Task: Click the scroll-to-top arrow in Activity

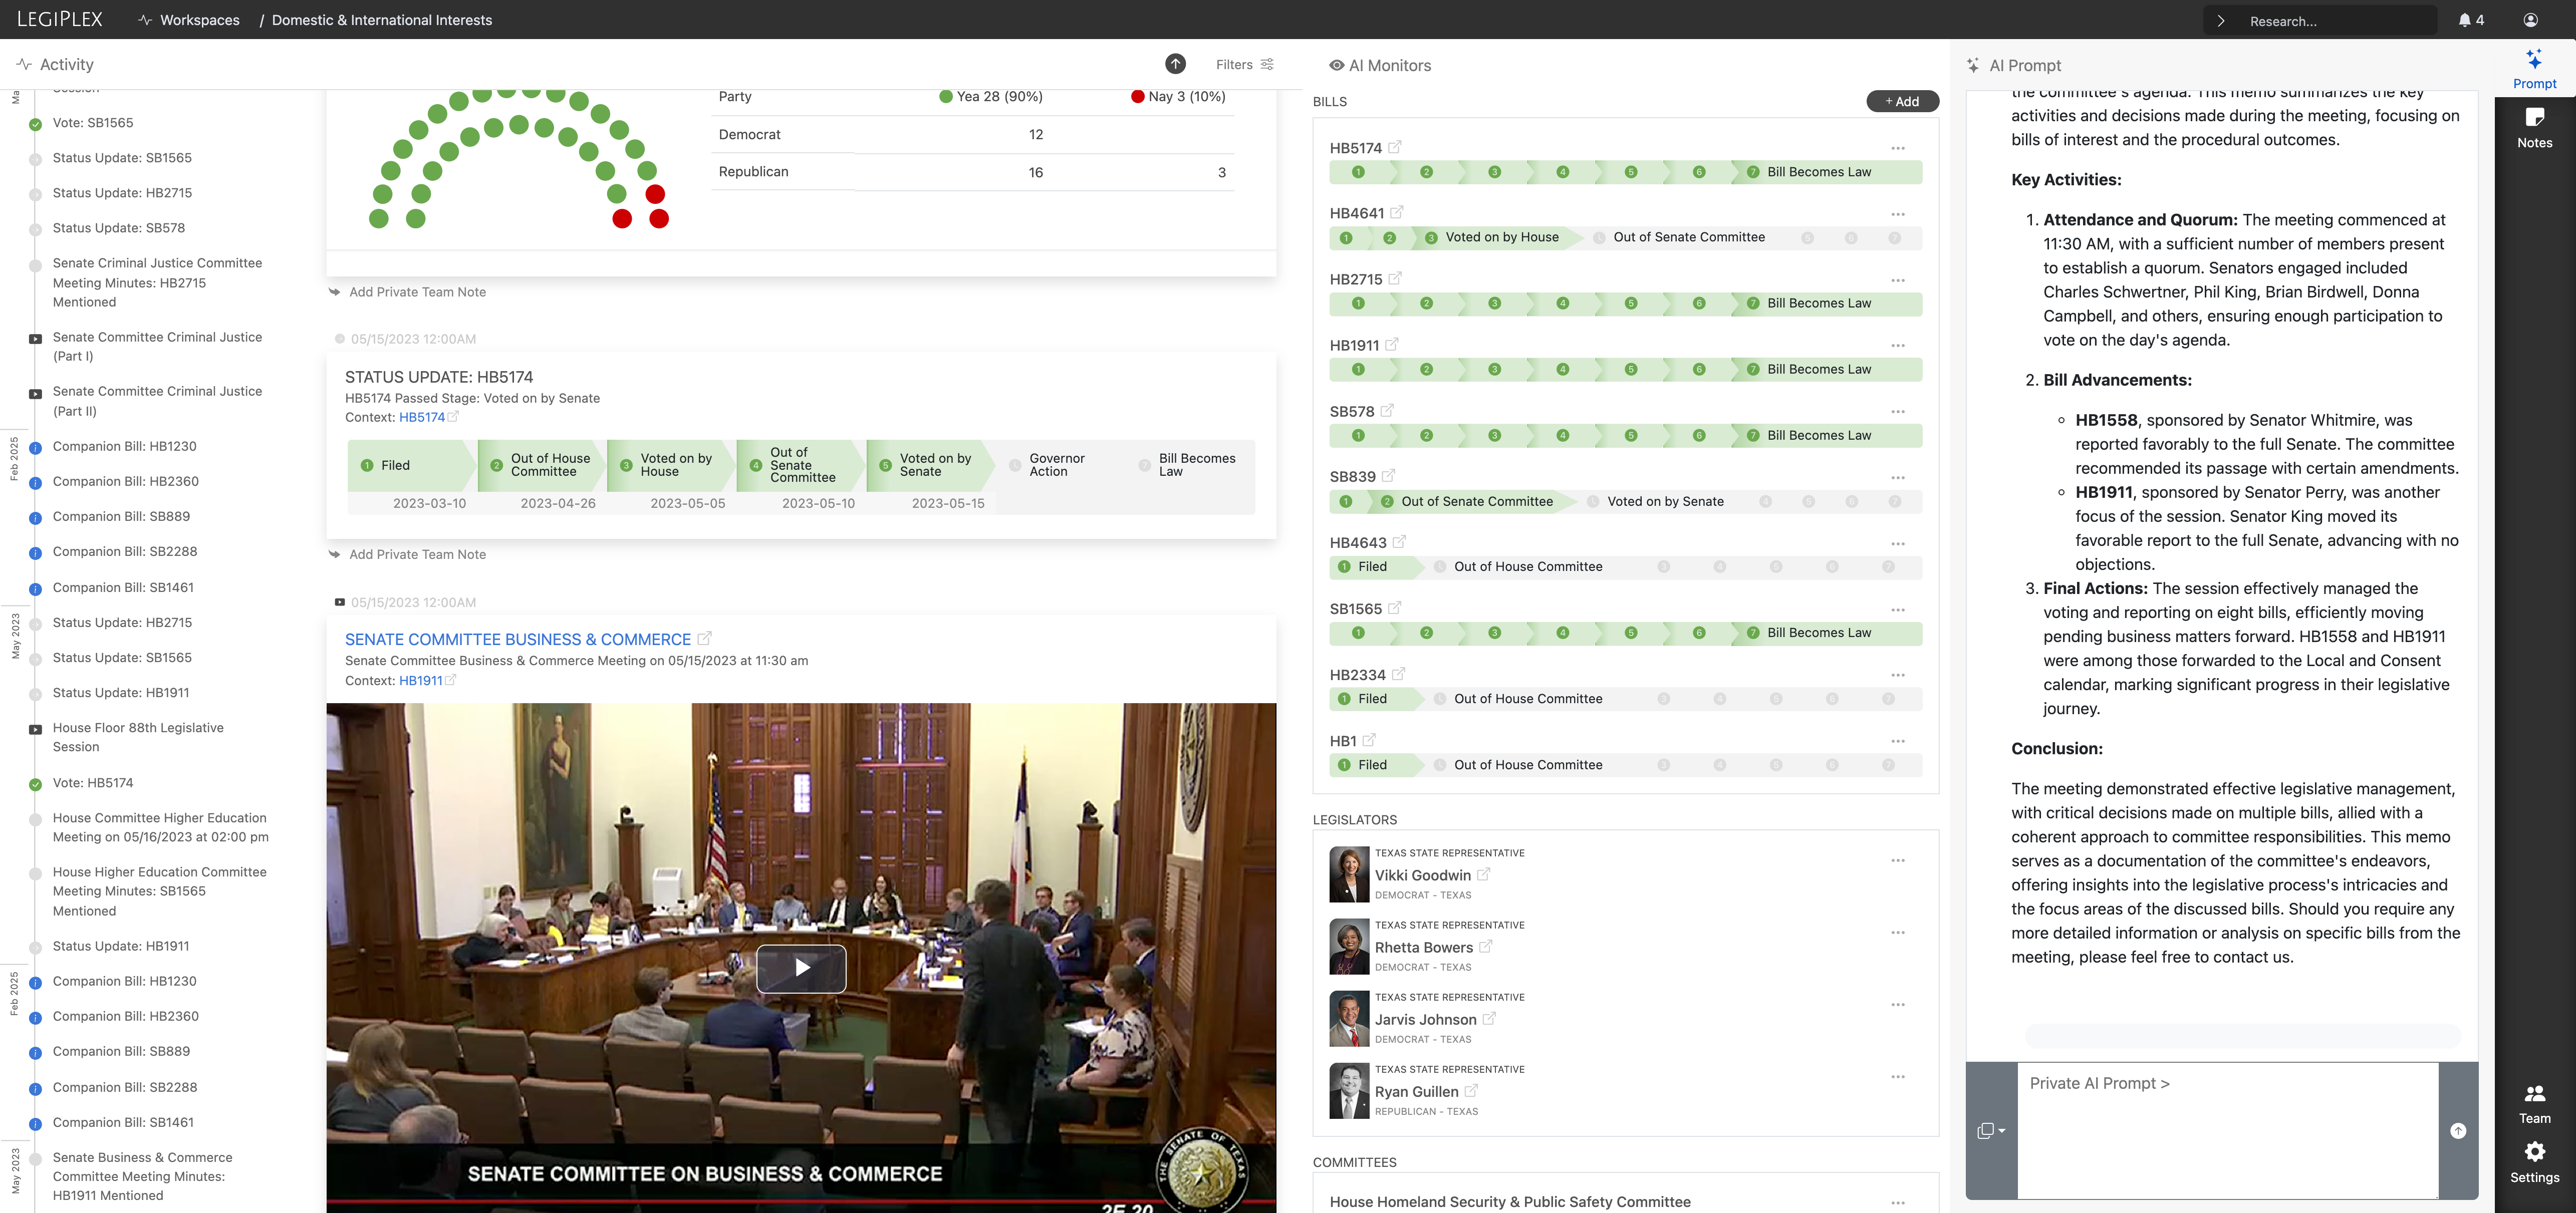Action: (x=1175, y=64)
